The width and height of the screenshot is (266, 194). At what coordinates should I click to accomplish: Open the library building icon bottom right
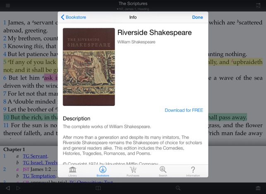258,188
